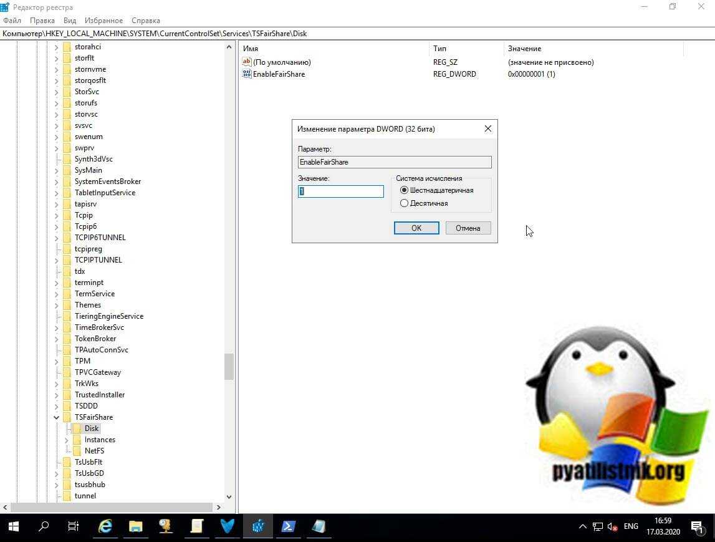Viewport: 715px width, 542px height.
Task: Open the Избранное menu
Action: point(103,21)
